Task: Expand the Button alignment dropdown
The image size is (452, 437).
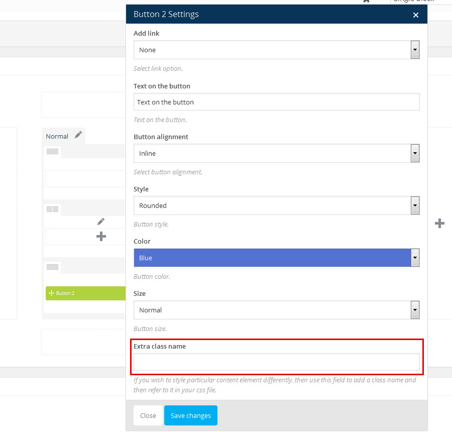Action: coord(276,154)
